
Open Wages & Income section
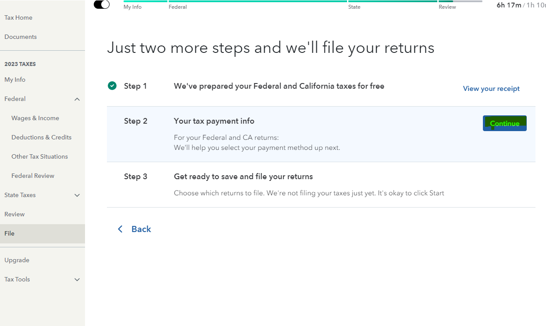click(x=35, y=118)
